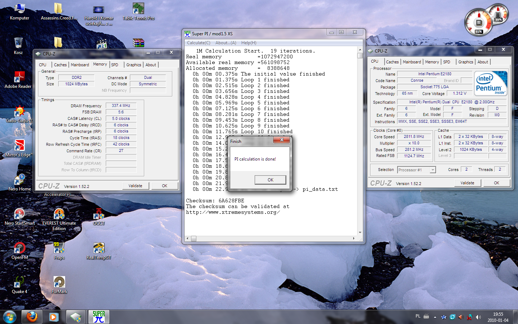
Task: Launch the FurMark desktop shortcut
Action: pos(59,283)
